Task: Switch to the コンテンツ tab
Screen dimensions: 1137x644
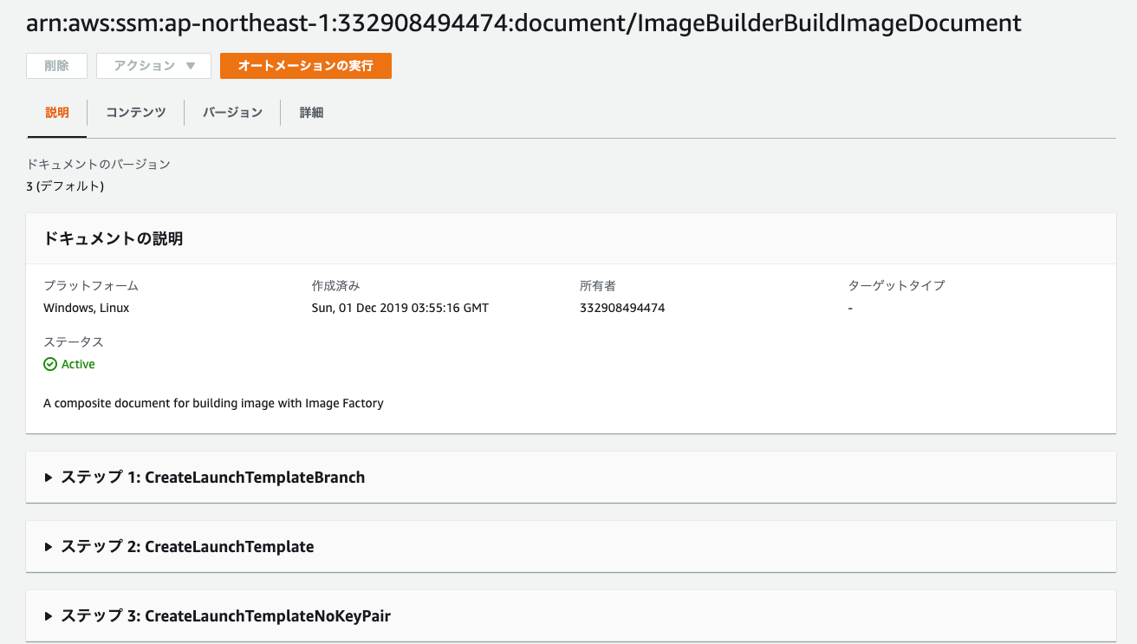Action: (136, 113)
